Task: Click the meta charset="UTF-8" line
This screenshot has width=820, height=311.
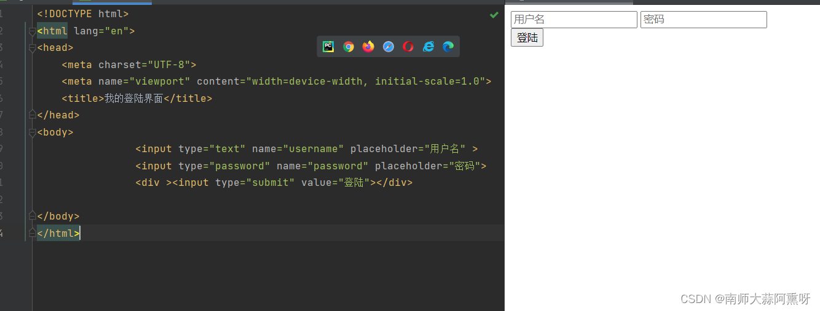Action: click(129, 64)
